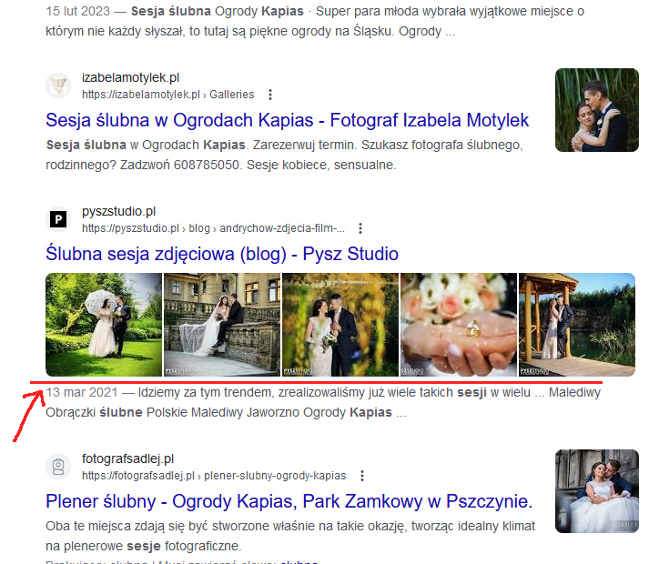Open more options for izabelamotylek.pl result
Screen dimensions: 669x564
270,95
